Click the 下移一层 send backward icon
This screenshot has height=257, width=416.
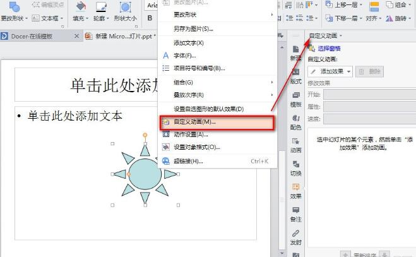[329, 18]
